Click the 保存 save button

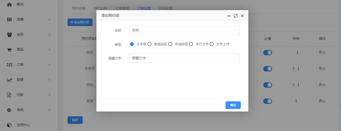[x=75, y=120]
